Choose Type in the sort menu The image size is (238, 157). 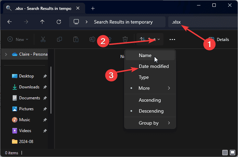[x=144, y=77]
